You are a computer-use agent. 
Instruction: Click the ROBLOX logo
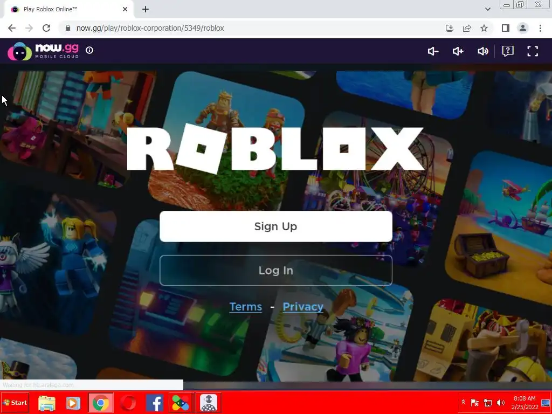click(275, 149)
